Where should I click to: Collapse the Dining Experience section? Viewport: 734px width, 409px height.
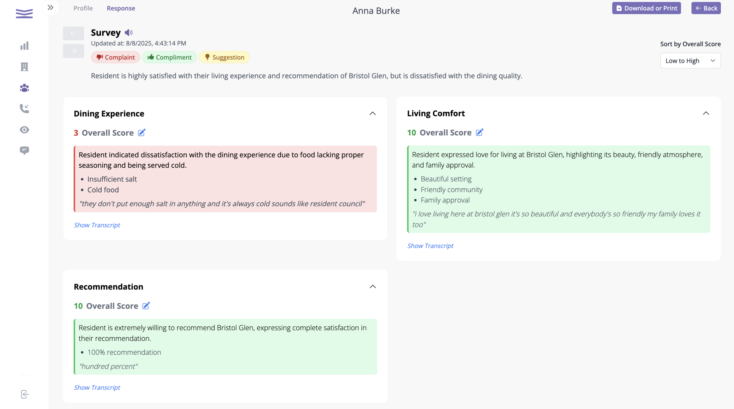click(372, 114)
